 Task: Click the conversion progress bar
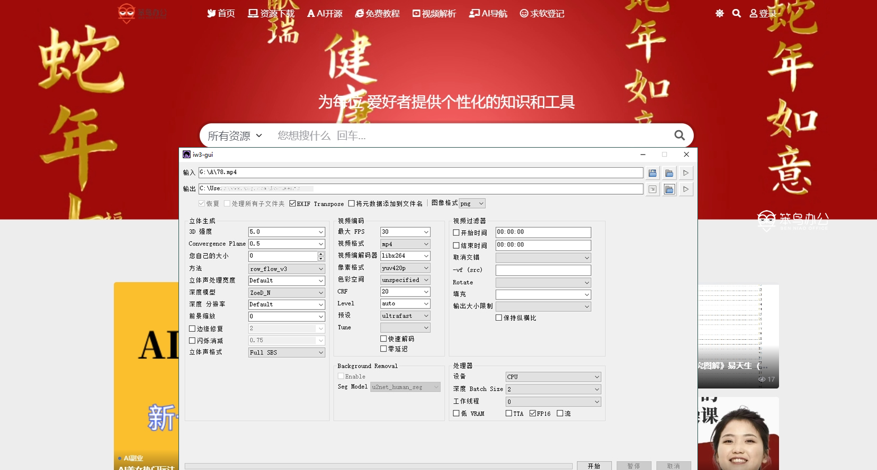(x=378, y=466)
